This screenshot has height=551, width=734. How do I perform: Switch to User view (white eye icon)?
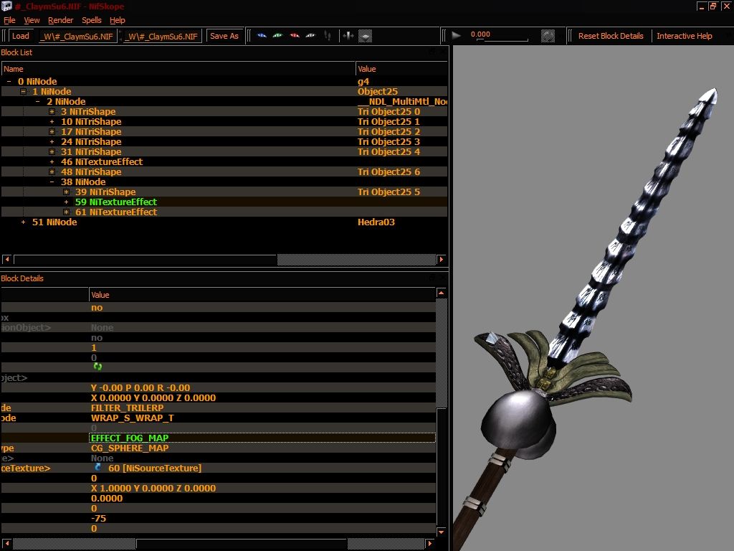(310, 36)
